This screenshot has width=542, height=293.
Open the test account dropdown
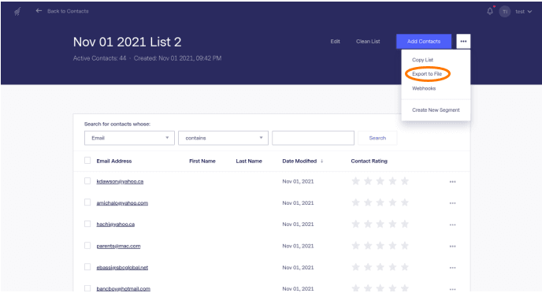[523, 11]
